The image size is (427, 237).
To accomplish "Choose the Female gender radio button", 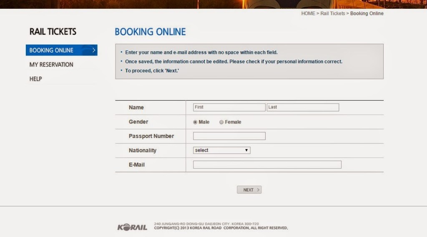I will pyautogui.click(x=221, y=122).
